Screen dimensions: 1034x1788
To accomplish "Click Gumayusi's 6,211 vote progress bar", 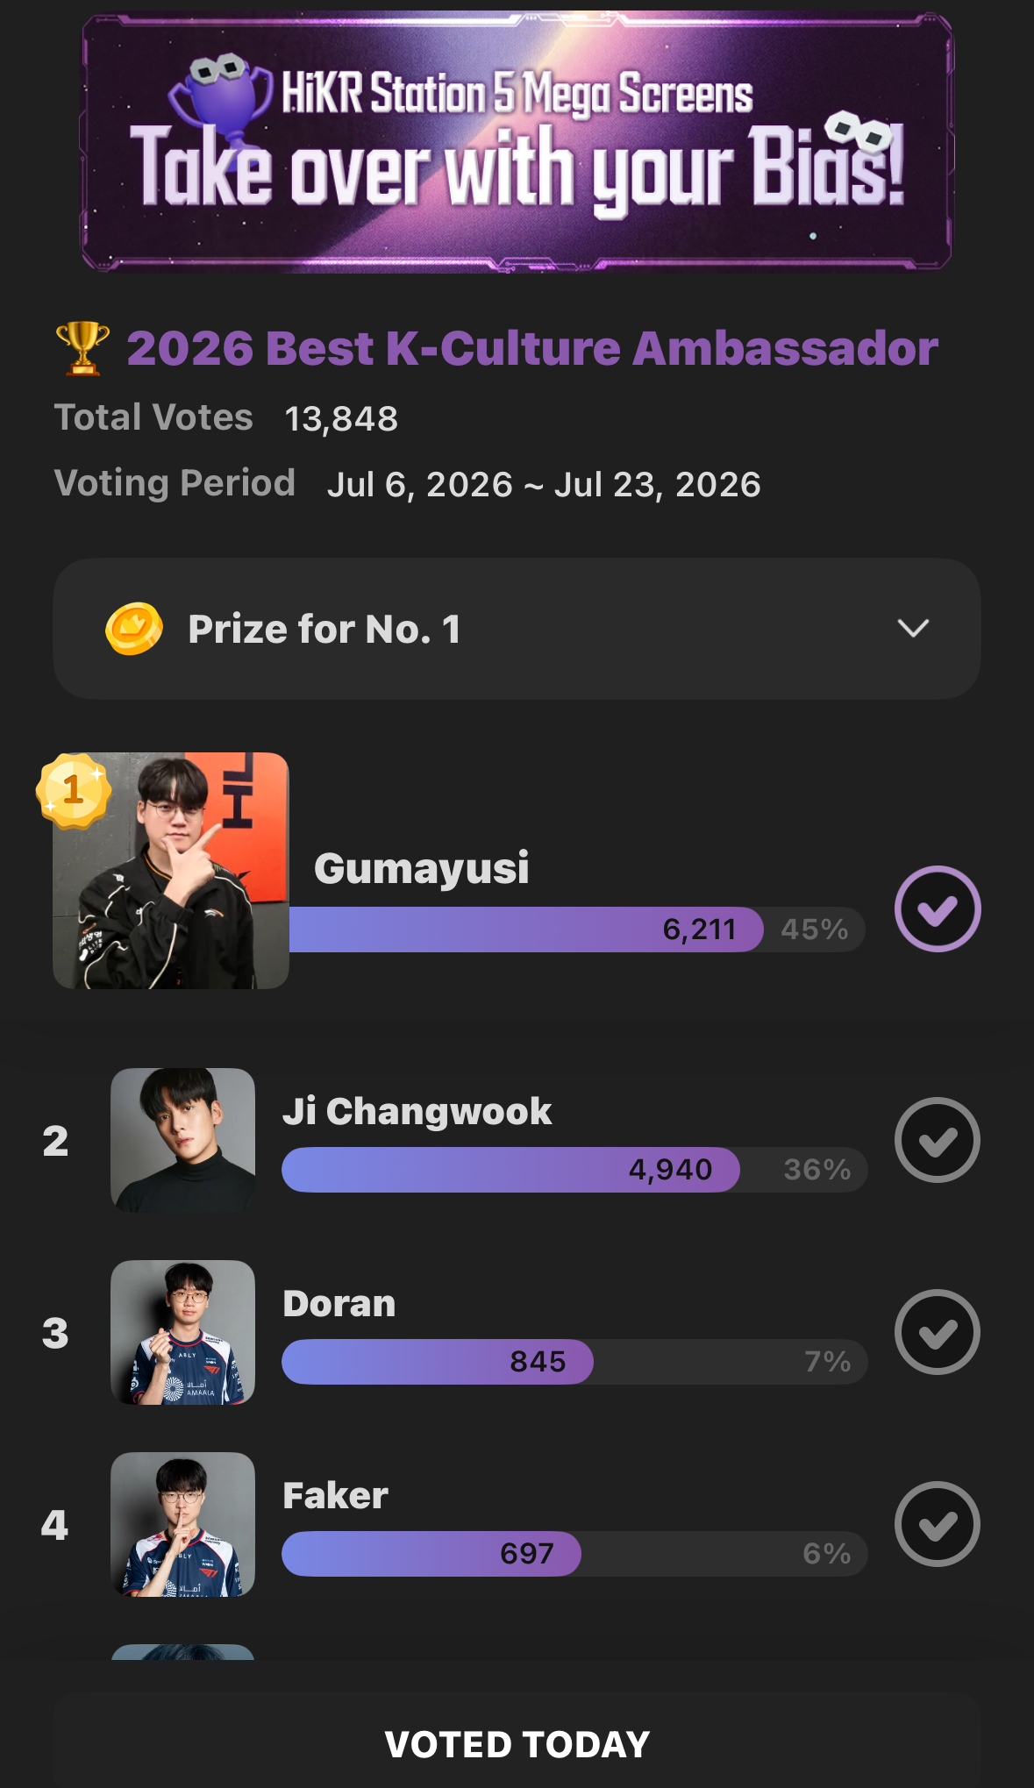I will tap(577, 930).
